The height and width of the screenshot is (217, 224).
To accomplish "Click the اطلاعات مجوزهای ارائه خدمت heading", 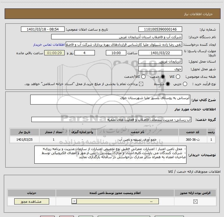I will coord(194,172).
